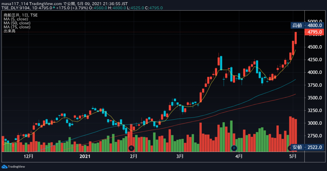The image size is (327, 171).
Task: Click the 2522.0 low price value
Action: (x=315, y=147)
